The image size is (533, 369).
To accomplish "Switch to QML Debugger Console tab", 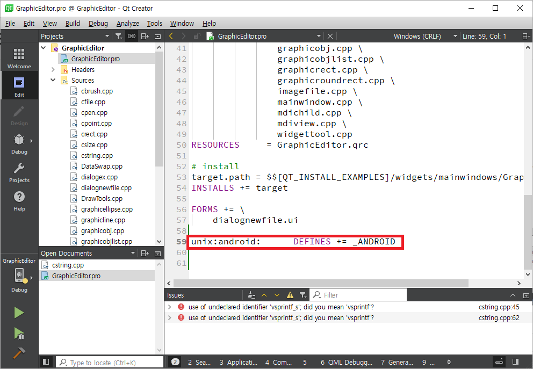I will click(347, 362).
